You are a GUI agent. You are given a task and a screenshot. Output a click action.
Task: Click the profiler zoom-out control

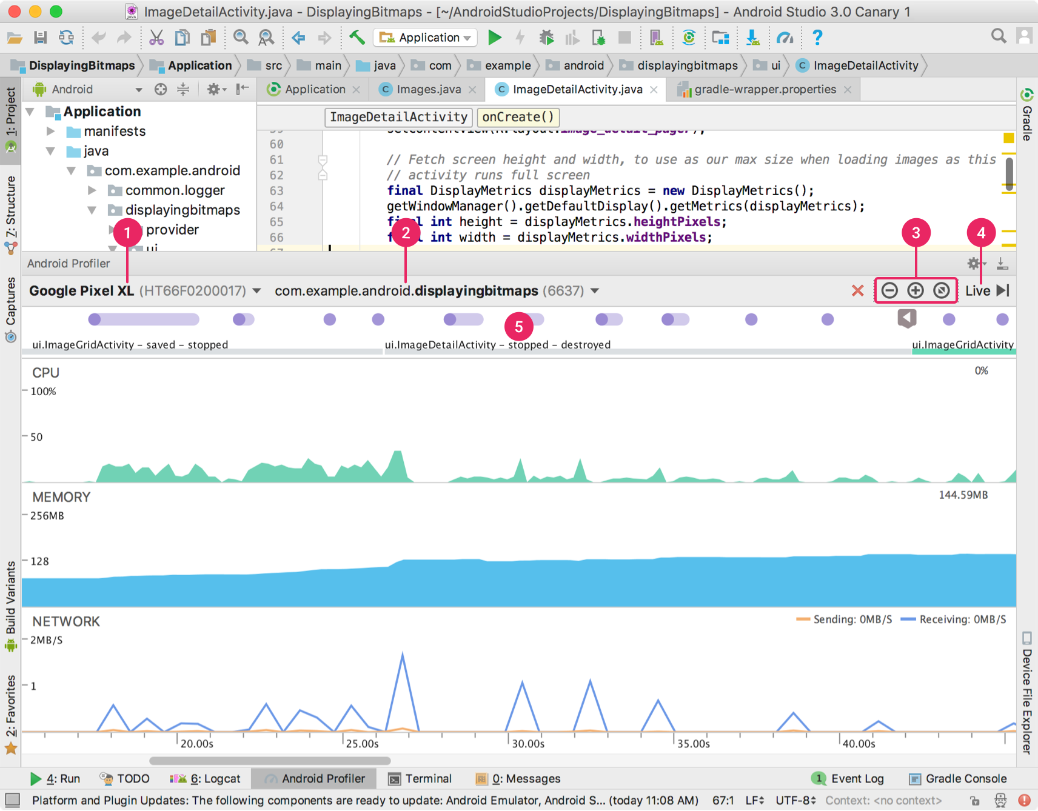(x=889, y=290)
